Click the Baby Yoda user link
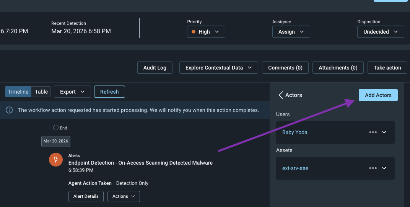This screenshot has height=207, width=410. [x=294, y=132]
